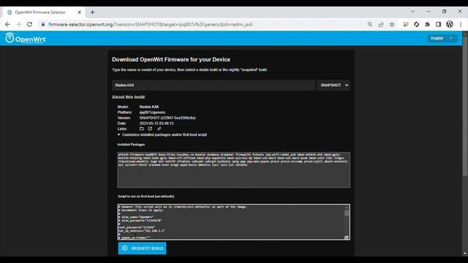This screenshot has height=263, width=468.
Task: Open the folder link icon for build
Action: click(142, 129)
